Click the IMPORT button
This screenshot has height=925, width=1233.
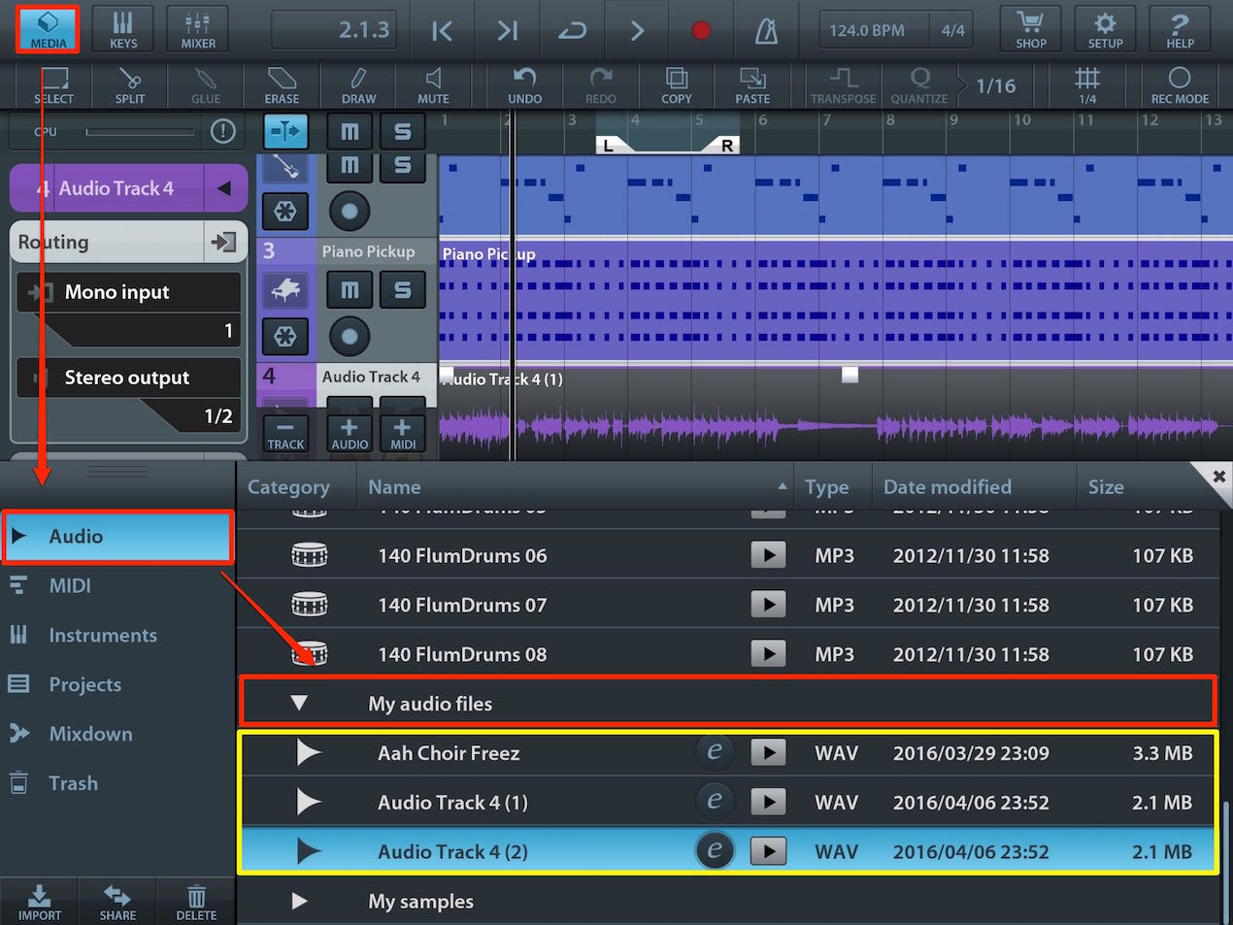click(x=39, y=902)
